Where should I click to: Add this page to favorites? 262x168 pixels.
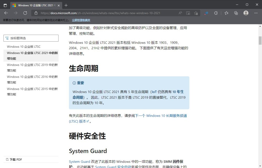[196, 13]
